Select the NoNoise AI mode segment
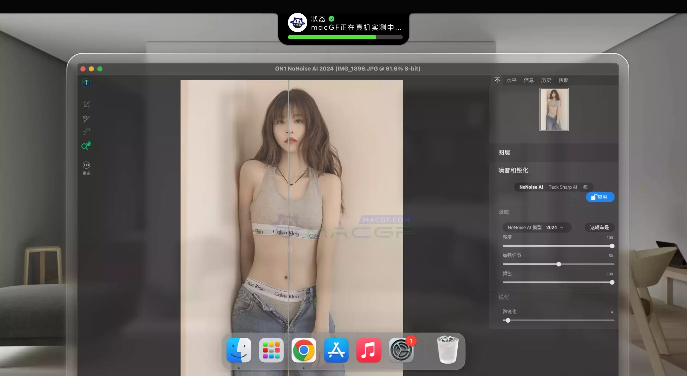This screenshot has width=687, height=376. (x=531, y=187)
